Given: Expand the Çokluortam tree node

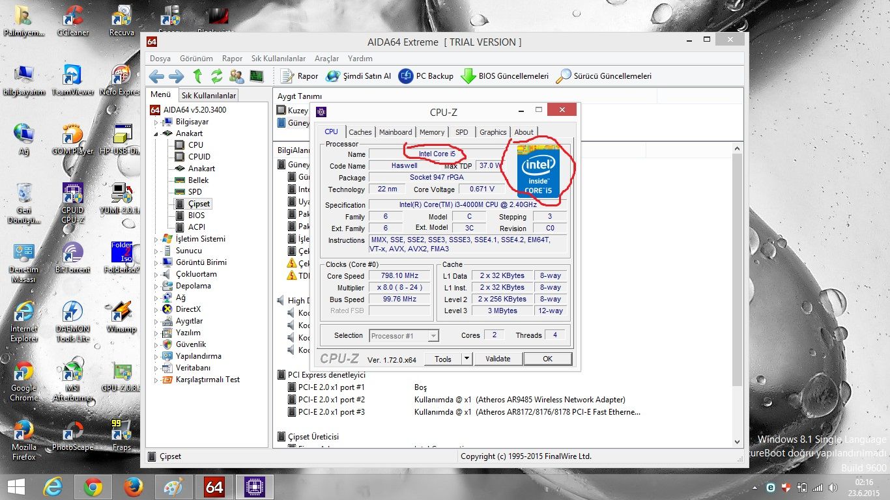Looking at the screenshot, I should point(156,274).
